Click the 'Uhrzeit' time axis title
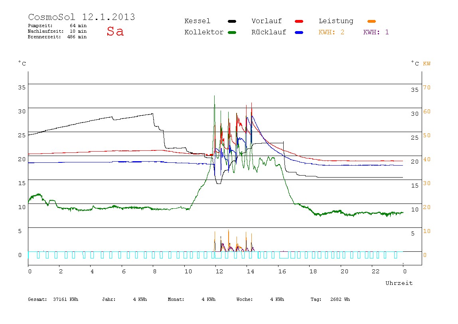458x324 pixels. (x=399, y=283)
